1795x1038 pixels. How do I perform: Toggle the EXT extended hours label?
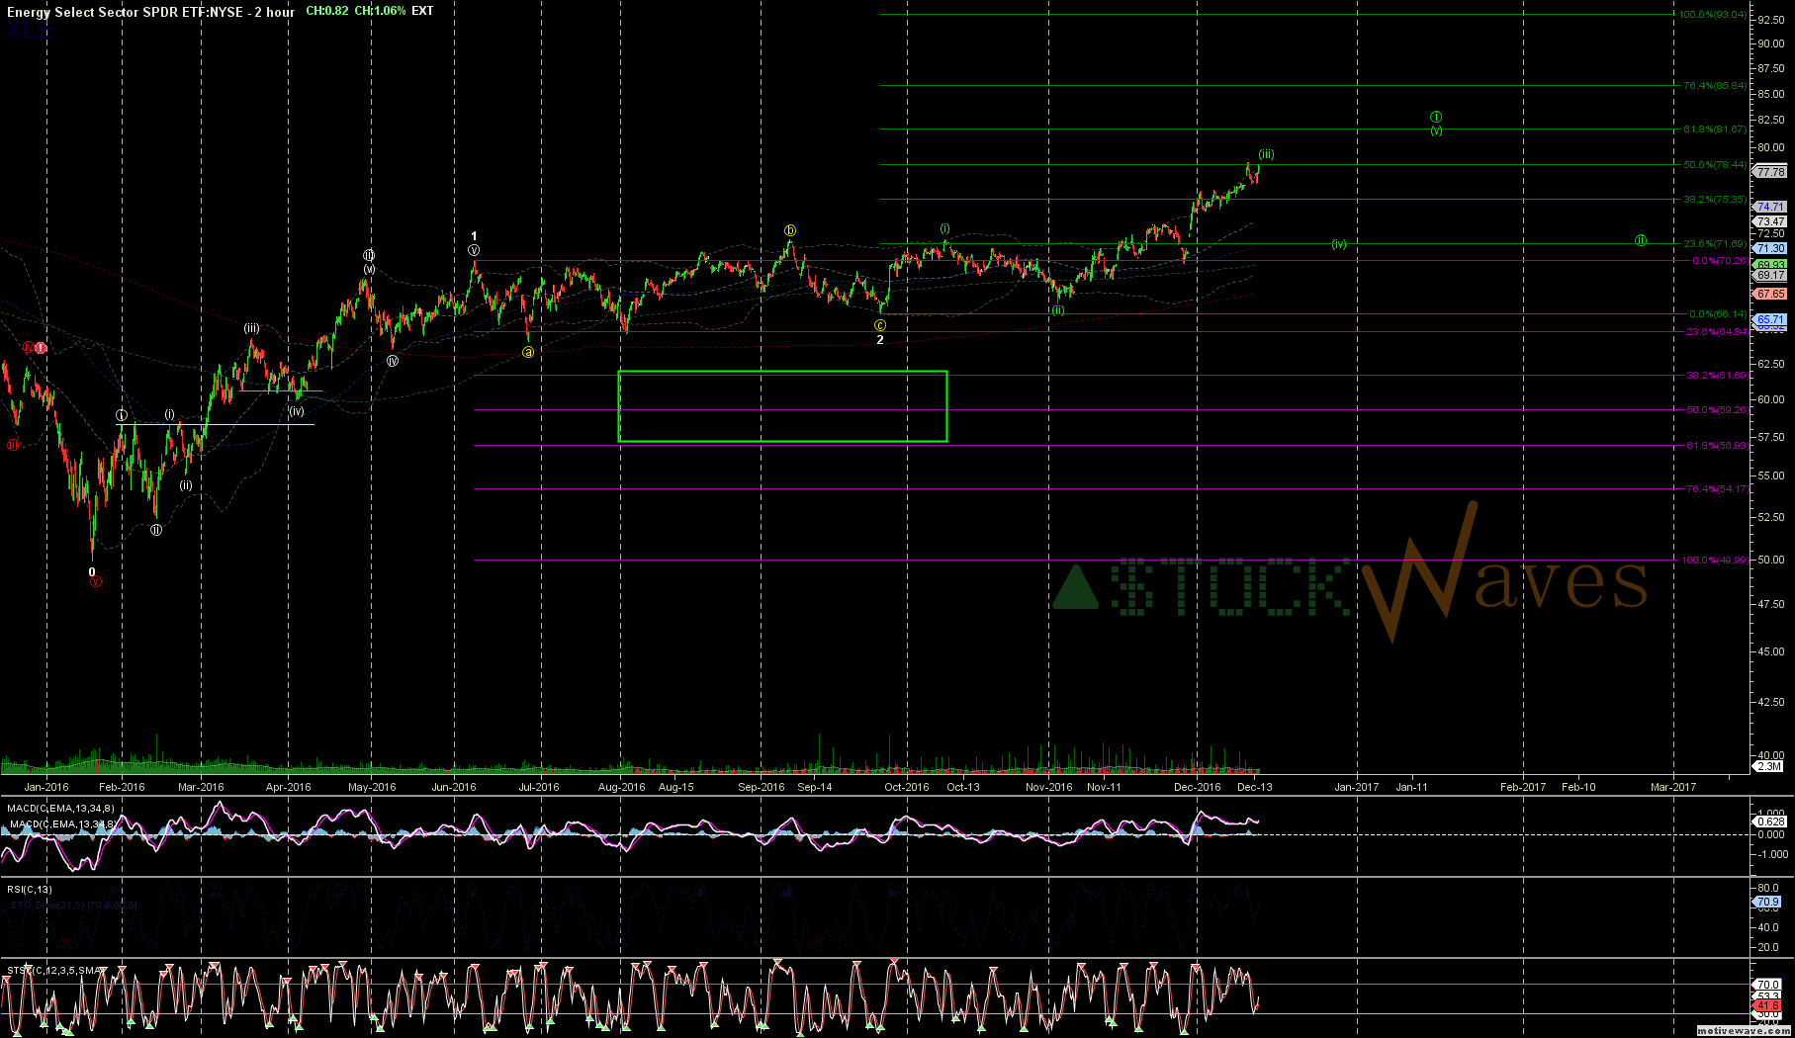(x=422, y=11)
